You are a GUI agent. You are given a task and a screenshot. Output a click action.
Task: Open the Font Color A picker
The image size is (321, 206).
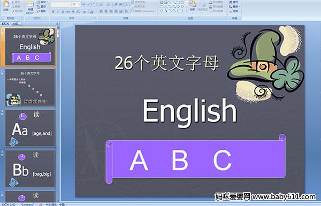pos(91,12)
